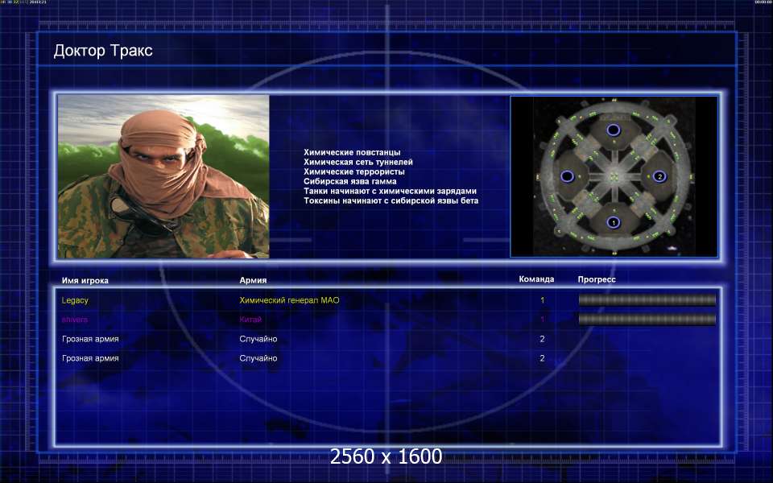Click the line Химические террористы

point(354,171)
